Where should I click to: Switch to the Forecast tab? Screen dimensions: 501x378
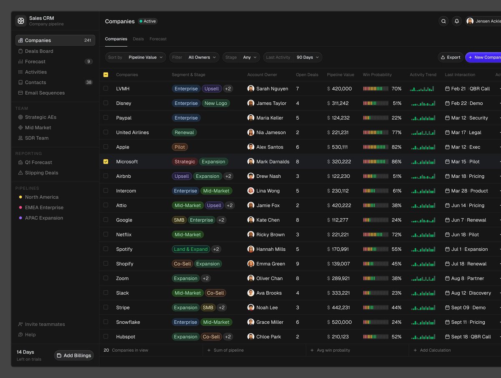pos(158,39)
